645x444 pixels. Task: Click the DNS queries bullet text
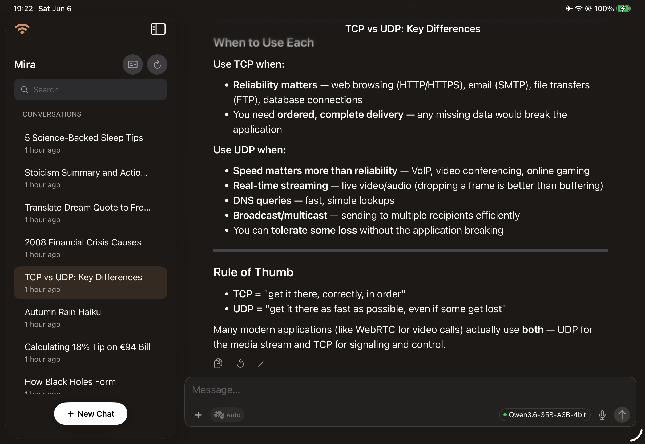click(x=314, y=201)
